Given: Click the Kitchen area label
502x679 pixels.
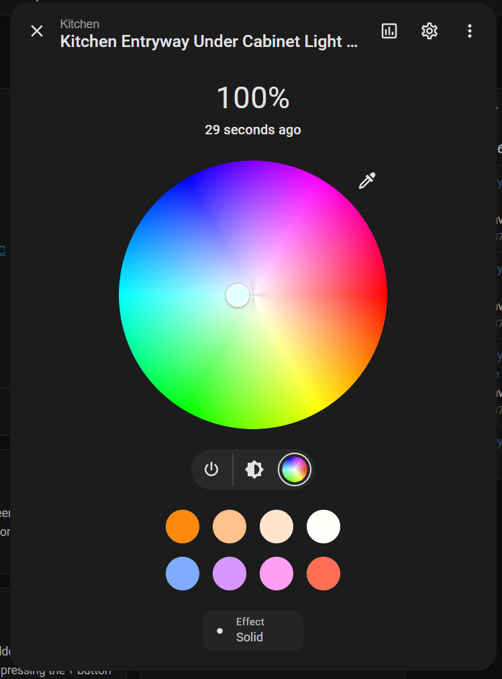Looking at the screenshot, I should pyautogui.click(x=80, y=24).
